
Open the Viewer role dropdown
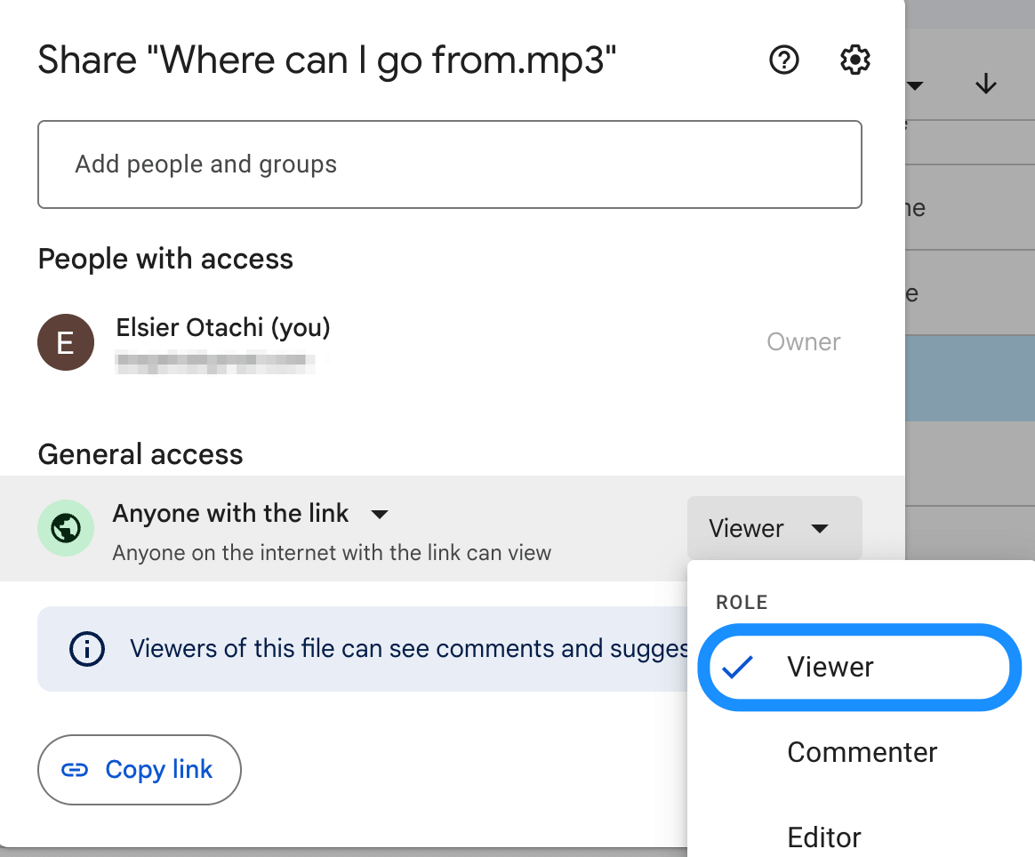tap(774, 528)
